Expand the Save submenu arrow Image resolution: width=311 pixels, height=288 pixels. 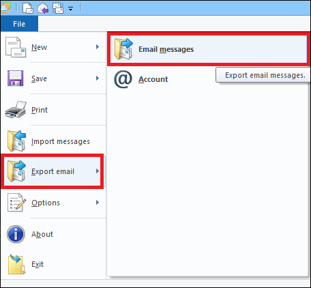98,78
